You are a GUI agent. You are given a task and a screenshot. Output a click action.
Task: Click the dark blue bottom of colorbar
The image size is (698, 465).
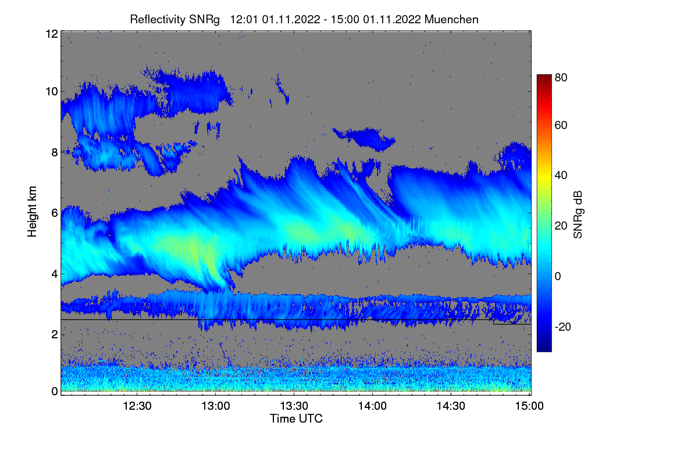tap(543, 346)
